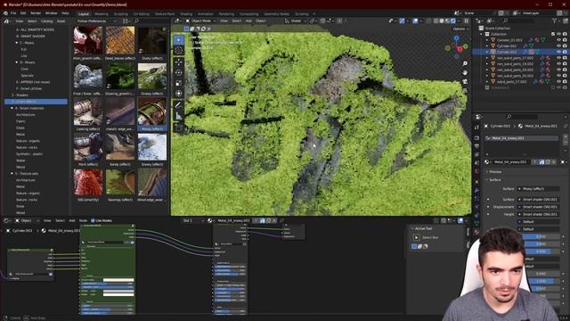Open the Slot 1 dropdown in shader editor

coord(192,220)
